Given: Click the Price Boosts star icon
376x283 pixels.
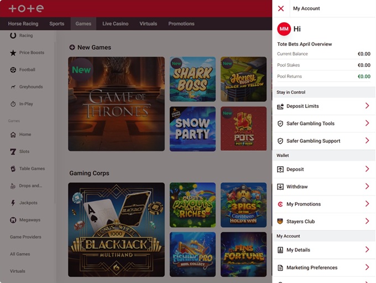Looking at the screenshot, I should [x=13, y=53].
